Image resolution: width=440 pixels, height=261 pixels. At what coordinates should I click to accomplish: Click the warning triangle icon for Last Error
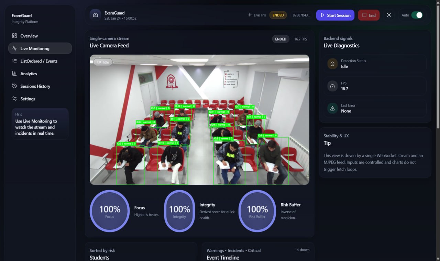coord(332,108)
